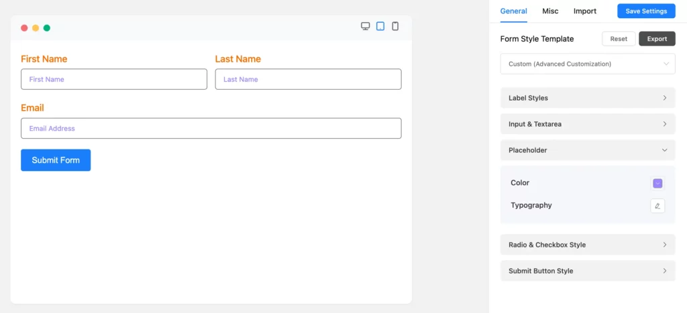Open the Form Style Template dropdown
This screenshot has width=687, height=313.
click(x=588, y=64)
